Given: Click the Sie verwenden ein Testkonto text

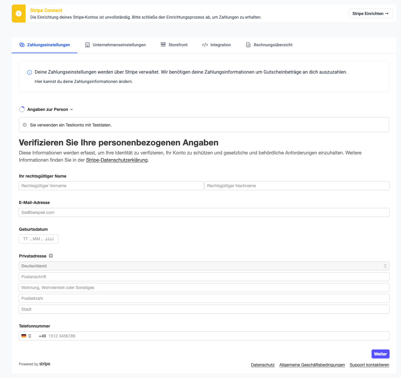Looking at the screenshot, I should pos(71,125).
